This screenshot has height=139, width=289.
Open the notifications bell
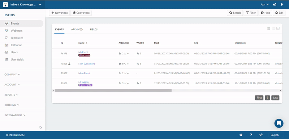pyautogui.click(x=282, y=5)
